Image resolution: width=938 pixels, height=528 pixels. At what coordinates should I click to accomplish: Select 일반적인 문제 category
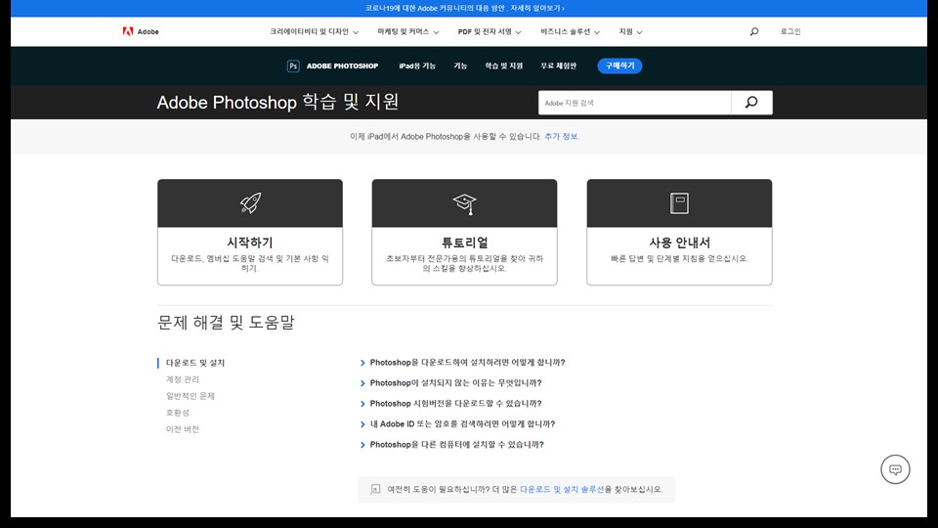point(191,396)
